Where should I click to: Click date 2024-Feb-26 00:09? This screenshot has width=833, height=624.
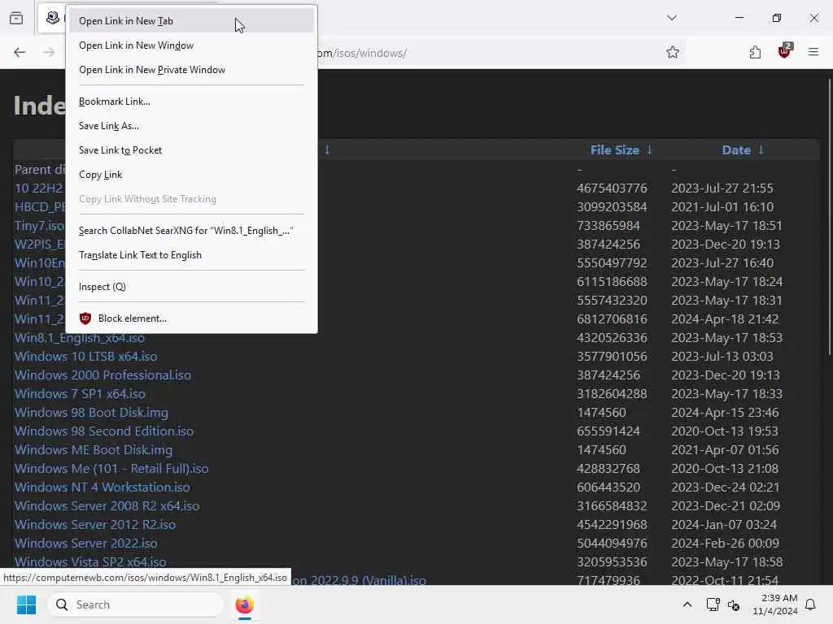point(725,544)
